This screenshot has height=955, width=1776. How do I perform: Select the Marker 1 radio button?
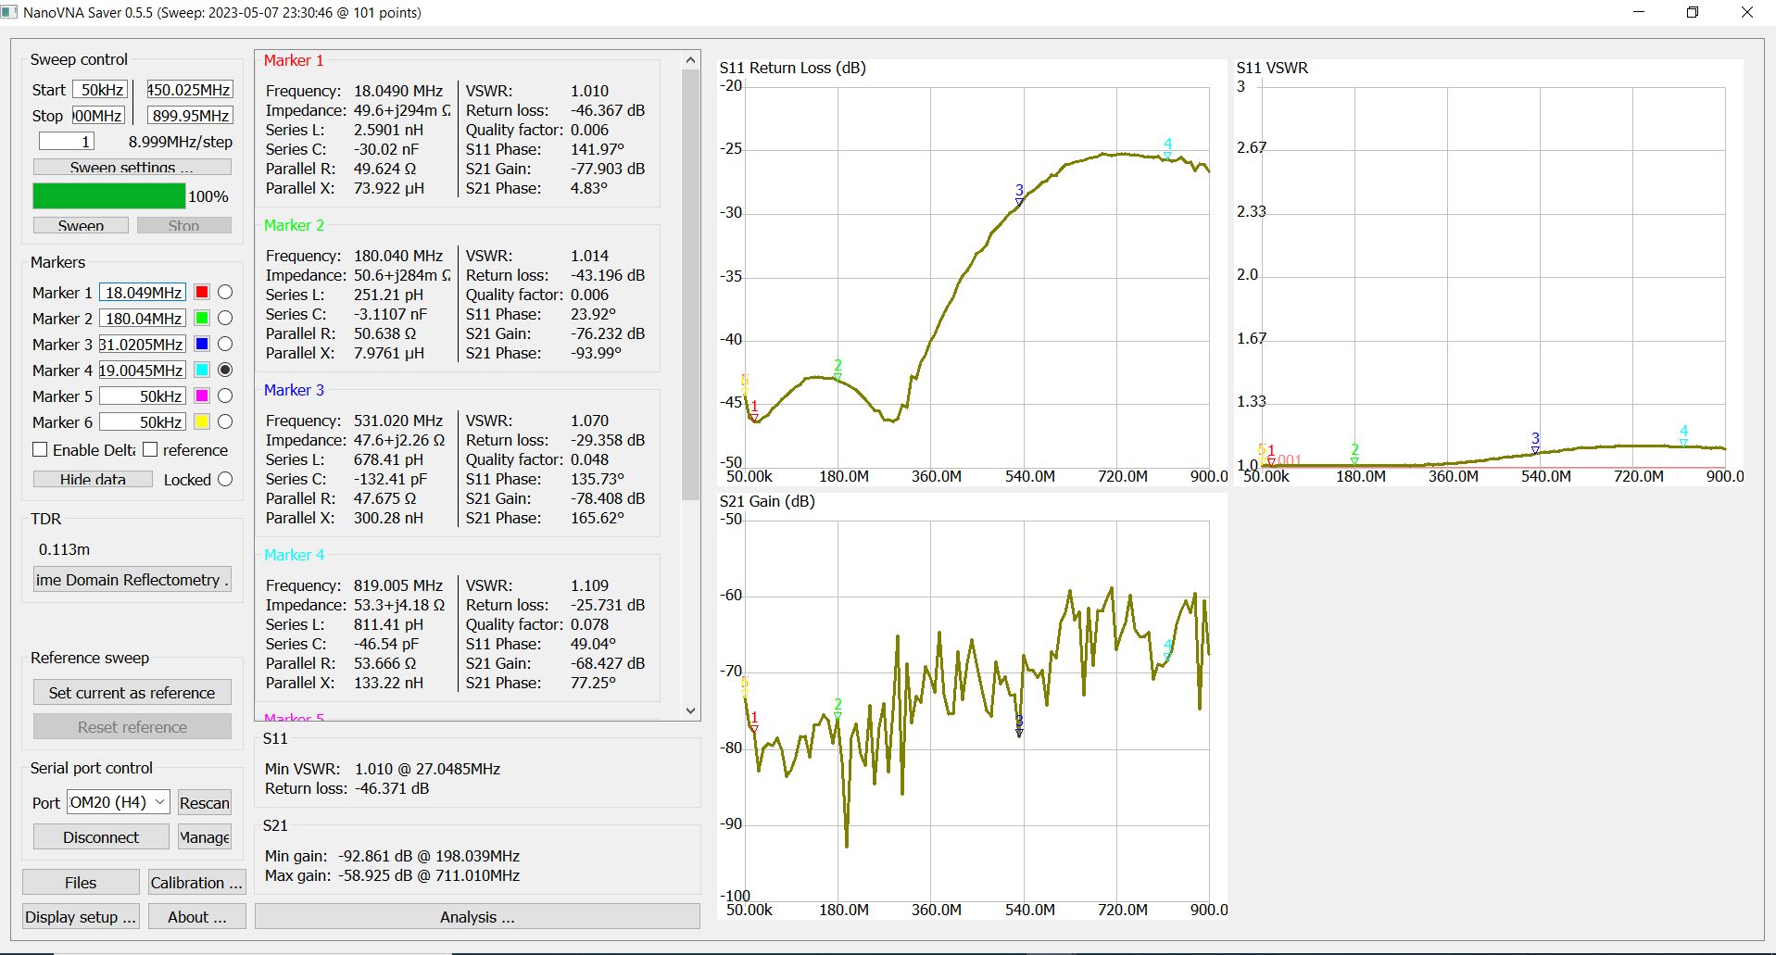(x=224, y=292)
